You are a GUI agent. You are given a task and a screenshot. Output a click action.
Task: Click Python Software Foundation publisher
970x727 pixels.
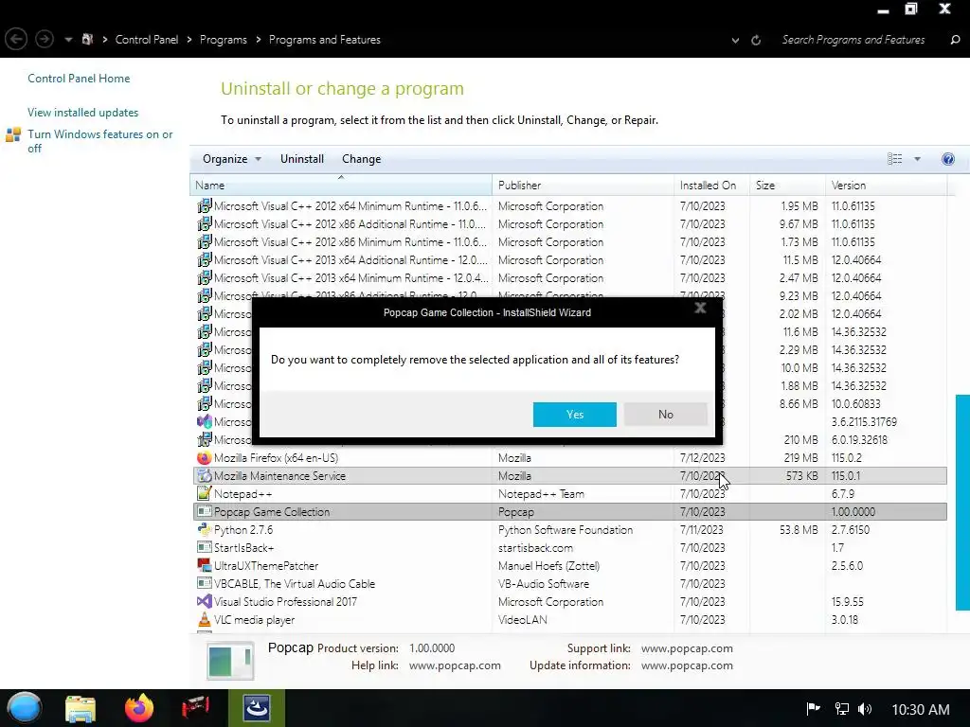pos(566,530)
